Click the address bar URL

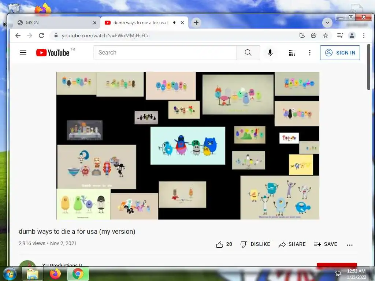click(x=105, y=35)
